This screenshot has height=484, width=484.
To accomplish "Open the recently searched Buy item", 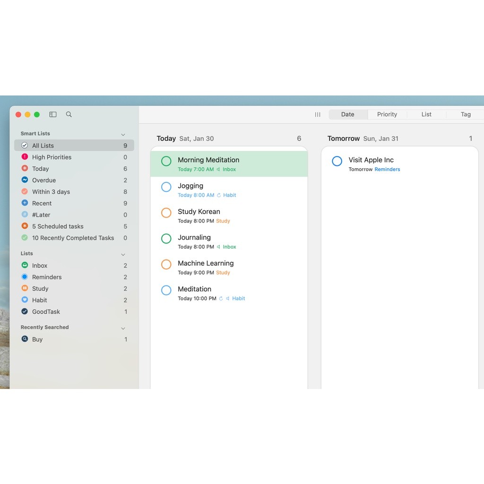I will click(37, 339).
